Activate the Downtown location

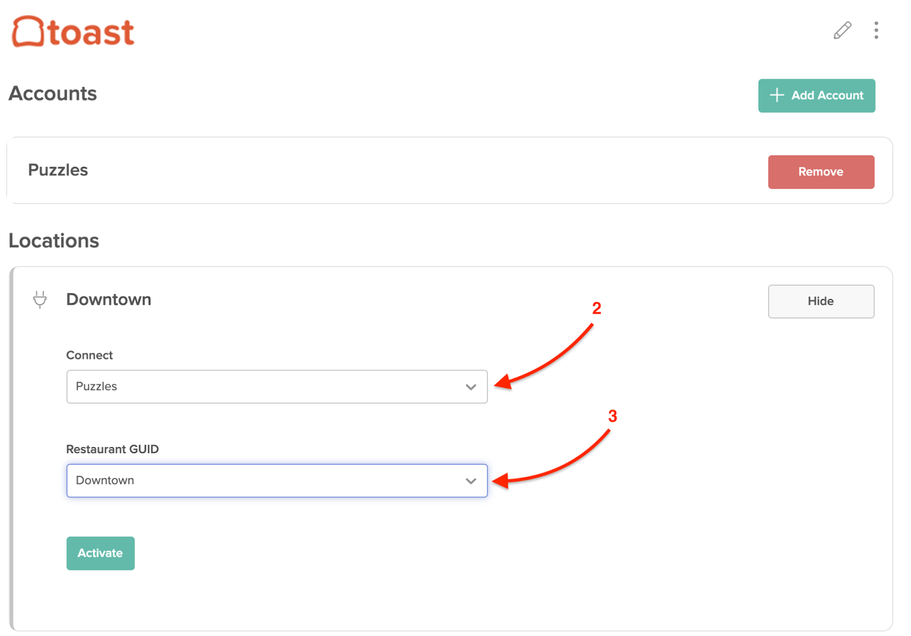tap(100, 553)
